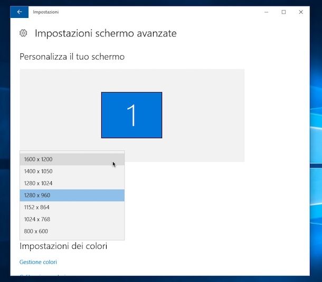Click the Impostazioni title bar text
The height and width of the screenshot is (282, 322).
pos(46,12)
